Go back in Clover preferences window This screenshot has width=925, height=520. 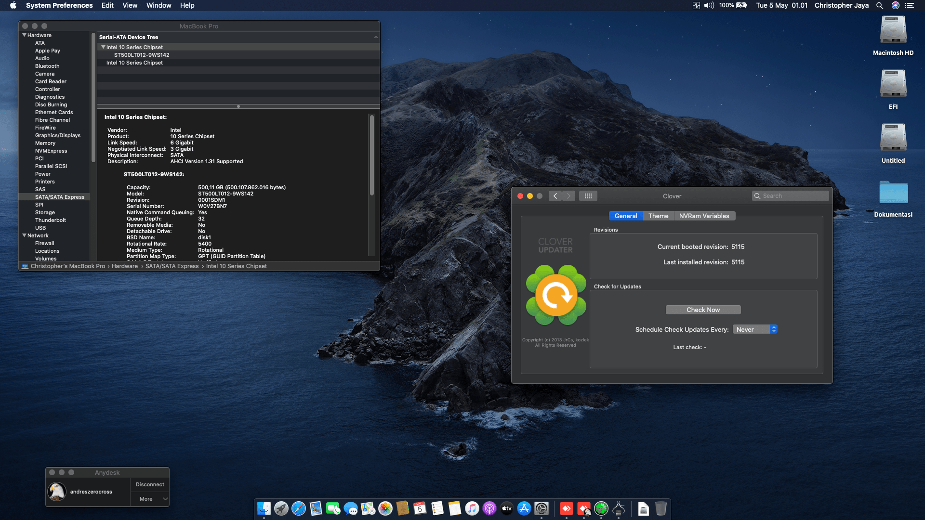555,196
